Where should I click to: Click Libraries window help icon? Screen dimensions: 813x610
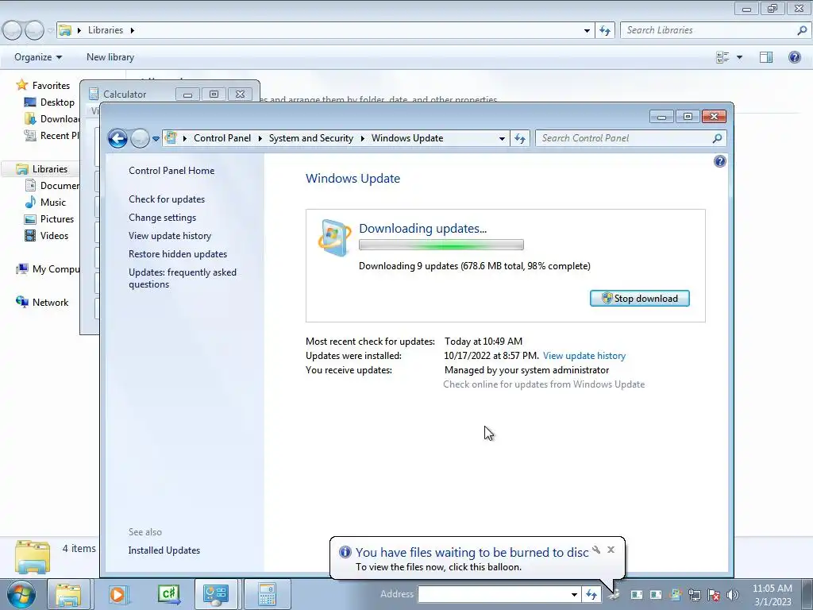(794, 57)
